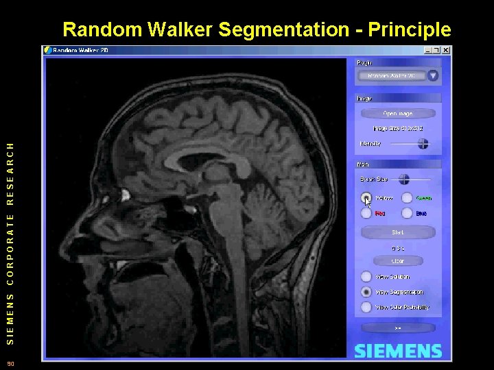Click the elapsed time readout under Start
This screenshot has width=494, height=370.
pos(398,248)
